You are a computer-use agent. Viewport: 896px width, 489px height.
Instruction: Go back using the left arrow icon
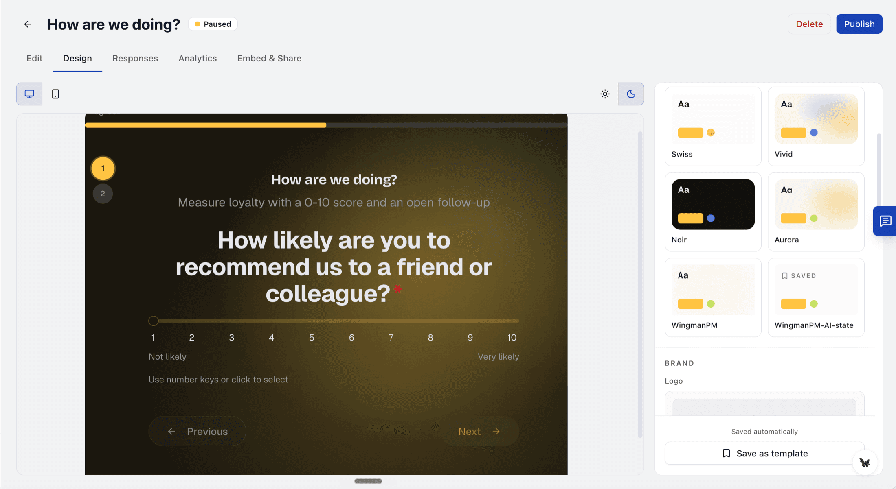27,24
